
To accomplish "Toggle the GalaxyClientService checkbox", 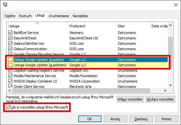I will coord(10,43).
